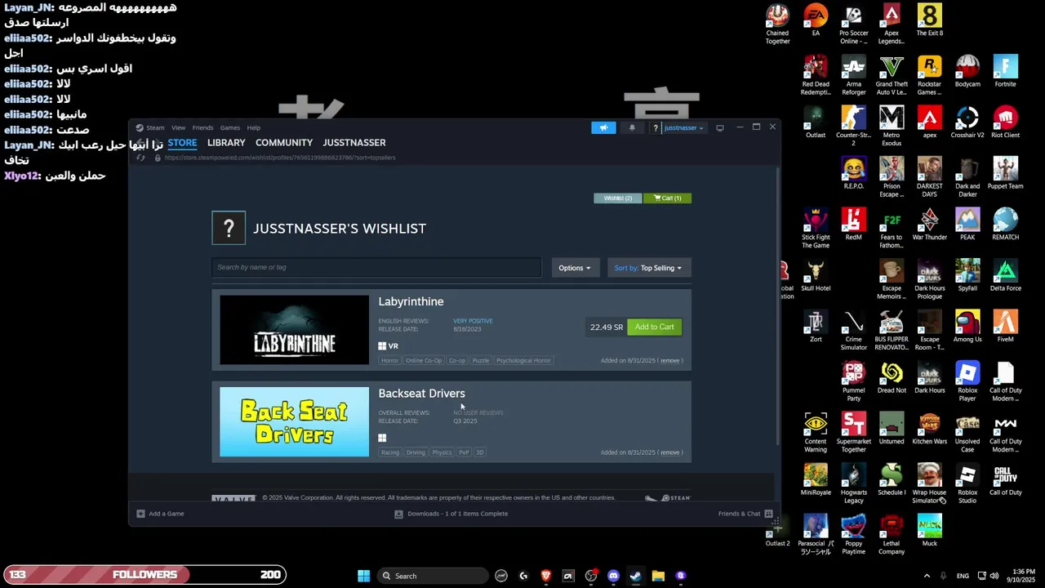The image size is (1045, 588).
Task: Open Delta Force desktop icon
Action: coord(1005,276)
